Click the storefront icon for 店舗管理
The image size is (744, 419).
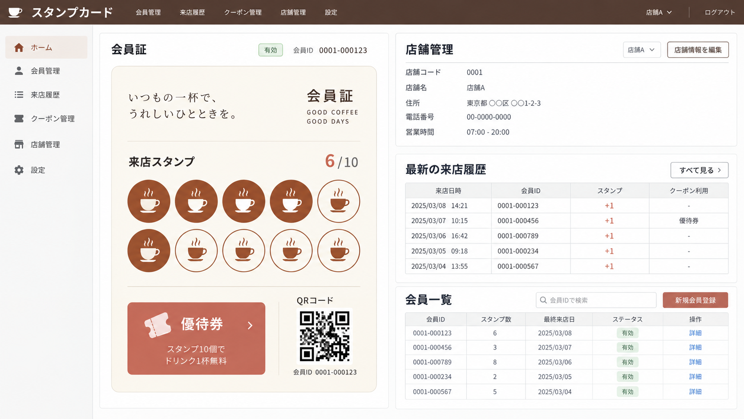pos(19,144)
